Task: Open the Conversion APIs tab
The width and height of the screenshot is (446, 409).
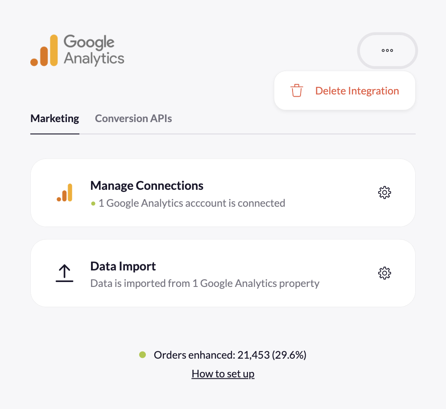Action: click(x=133, y=119)
